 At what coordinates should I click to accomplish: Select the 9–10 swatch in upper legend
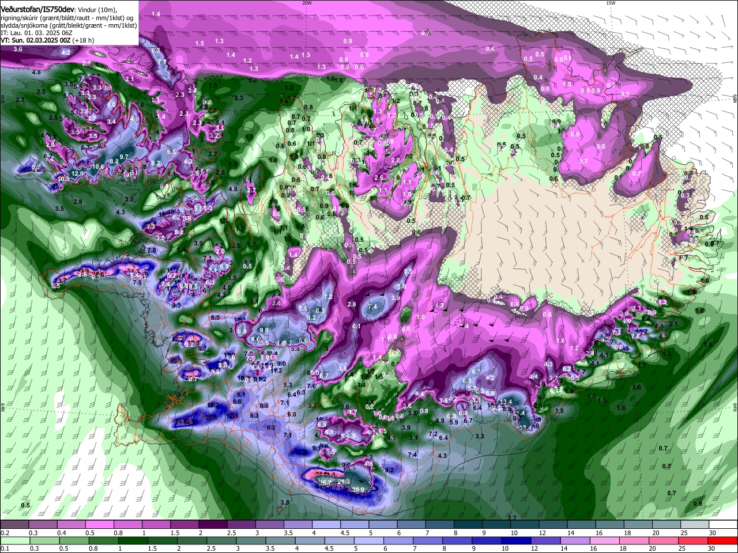pyautogui.click(x=496, y=525)
